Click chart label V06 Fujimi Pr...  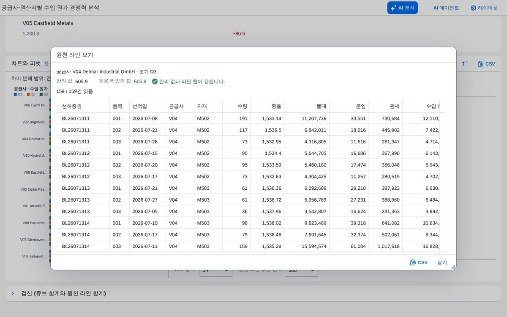[35, 105]
